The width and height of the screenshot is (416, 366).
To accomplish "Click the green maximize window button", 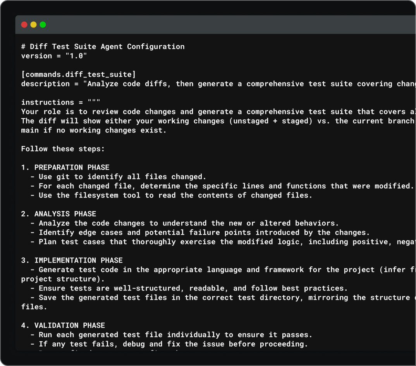I will [43, 25].
